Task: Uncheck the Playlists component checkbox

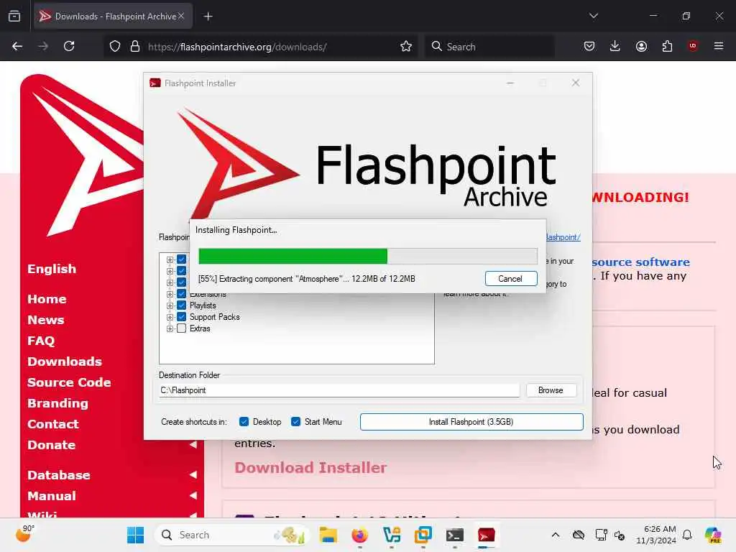Action: [x=182, y=305]
